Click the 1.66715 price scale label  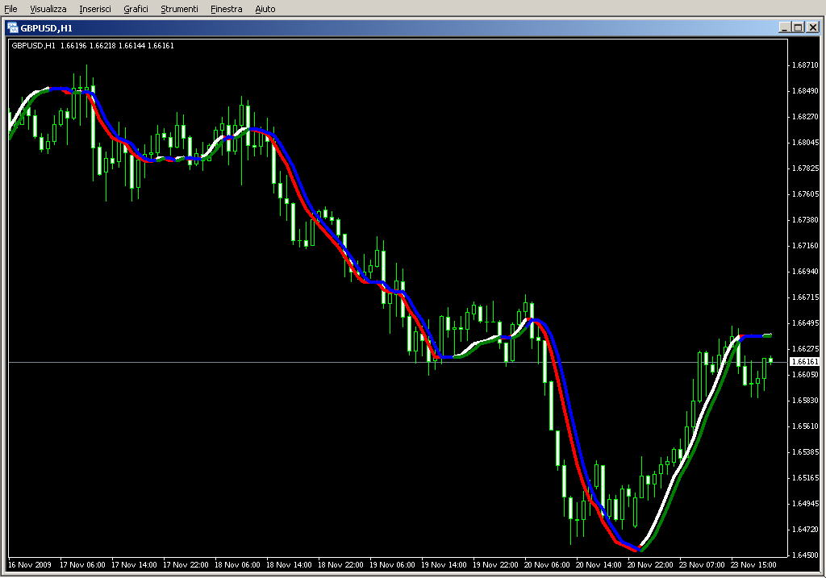pos(806,297)
